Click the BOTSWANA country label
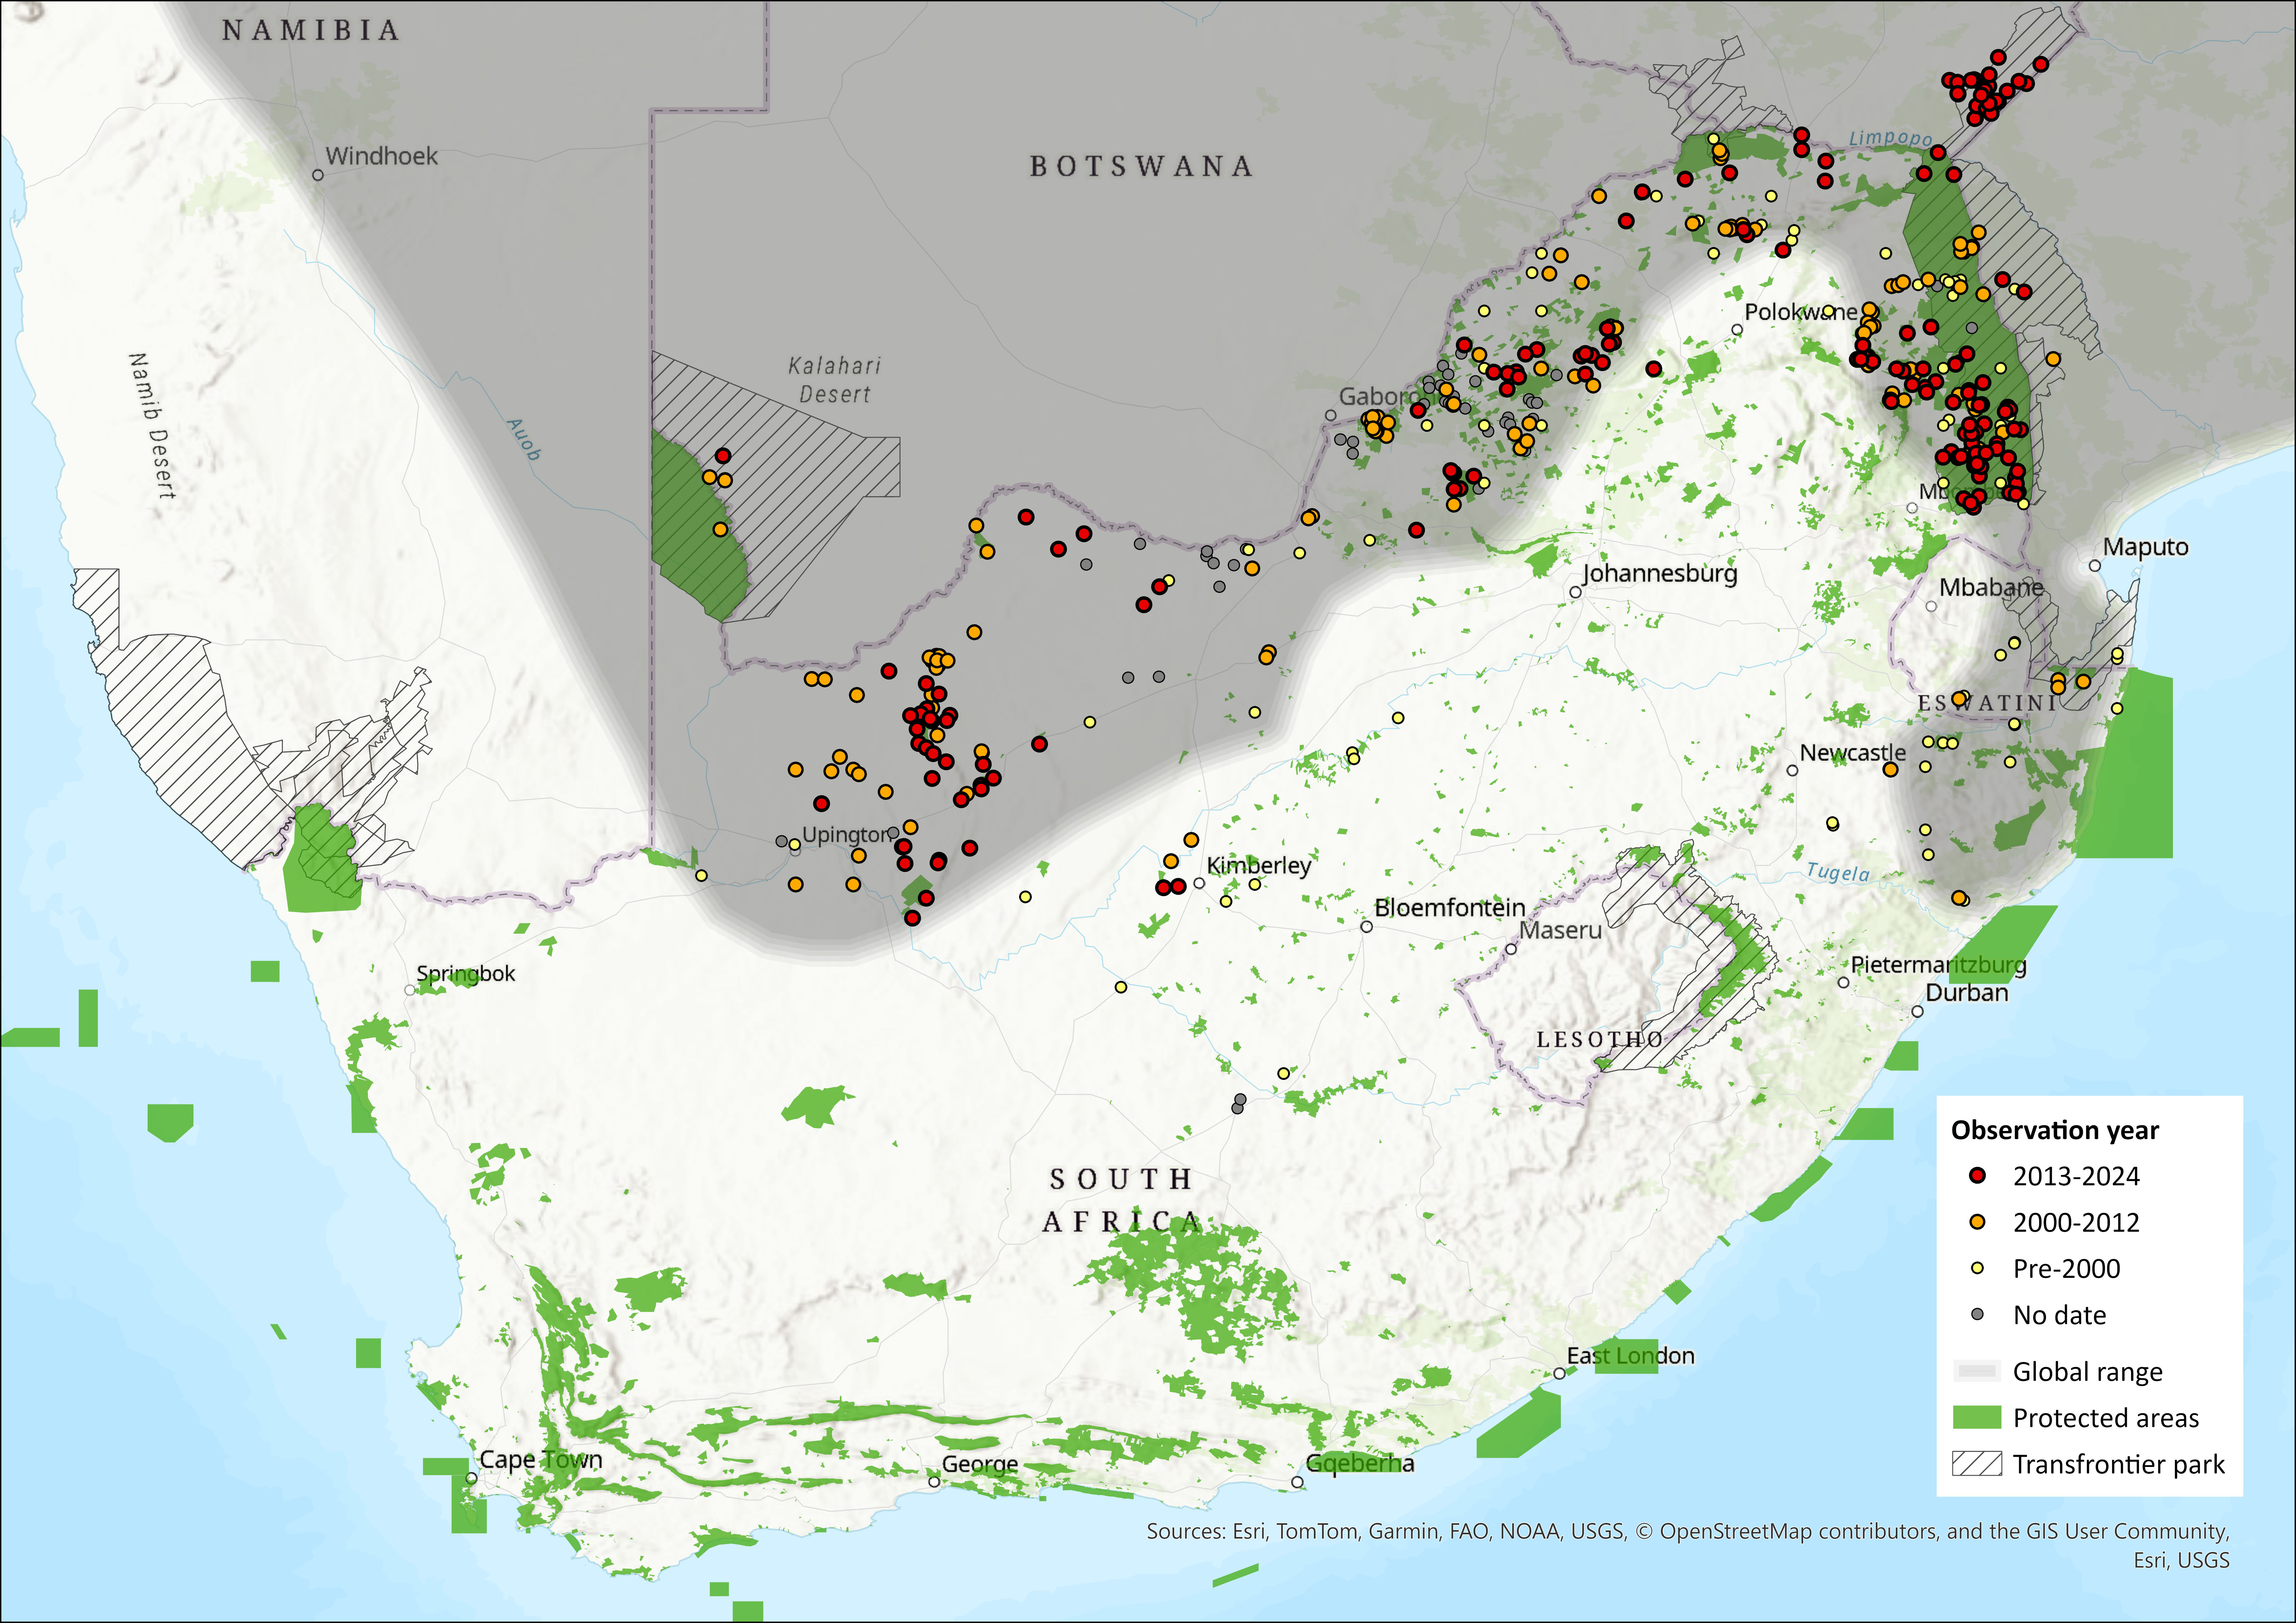 [x=1141, y=166]
